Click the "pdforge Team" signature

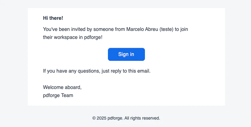58,95
